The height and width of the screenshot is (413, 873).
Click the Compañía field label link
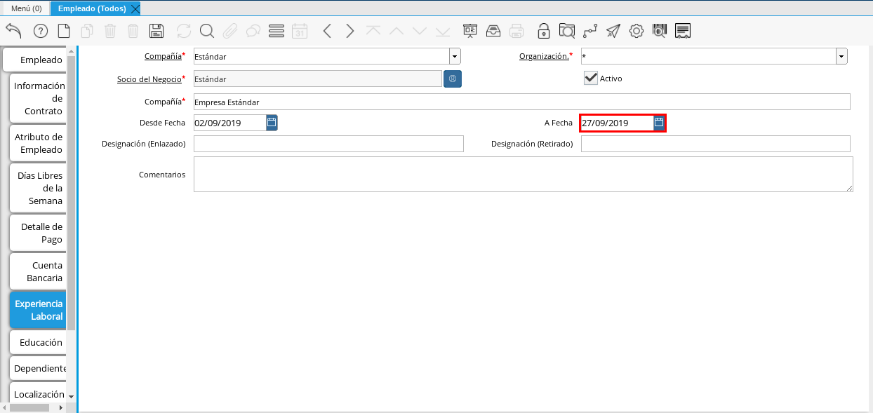point(163,56)
